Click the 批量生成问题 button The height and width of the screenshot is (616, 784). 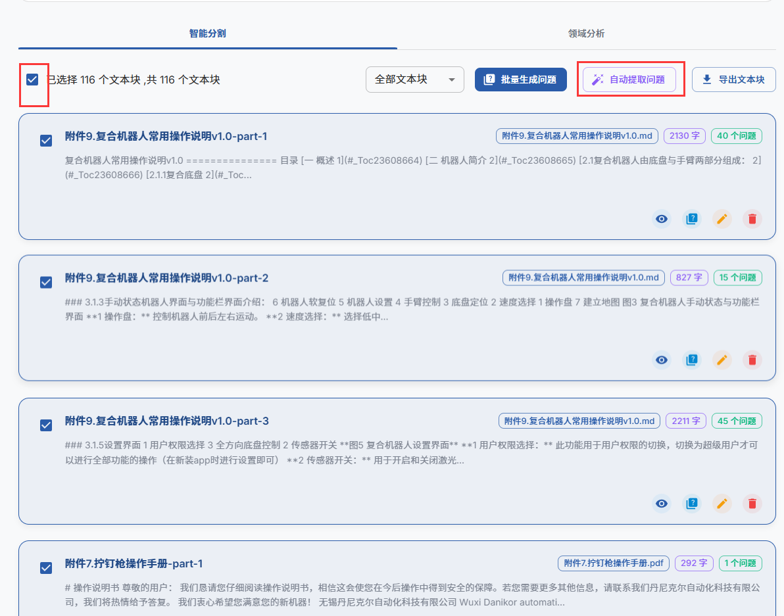(520, 80)
